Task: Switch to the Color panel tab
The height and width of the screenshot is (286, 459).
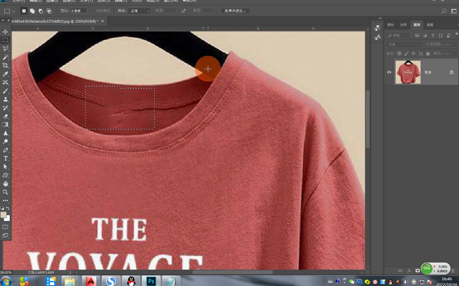Action: (x=391, y=25)
